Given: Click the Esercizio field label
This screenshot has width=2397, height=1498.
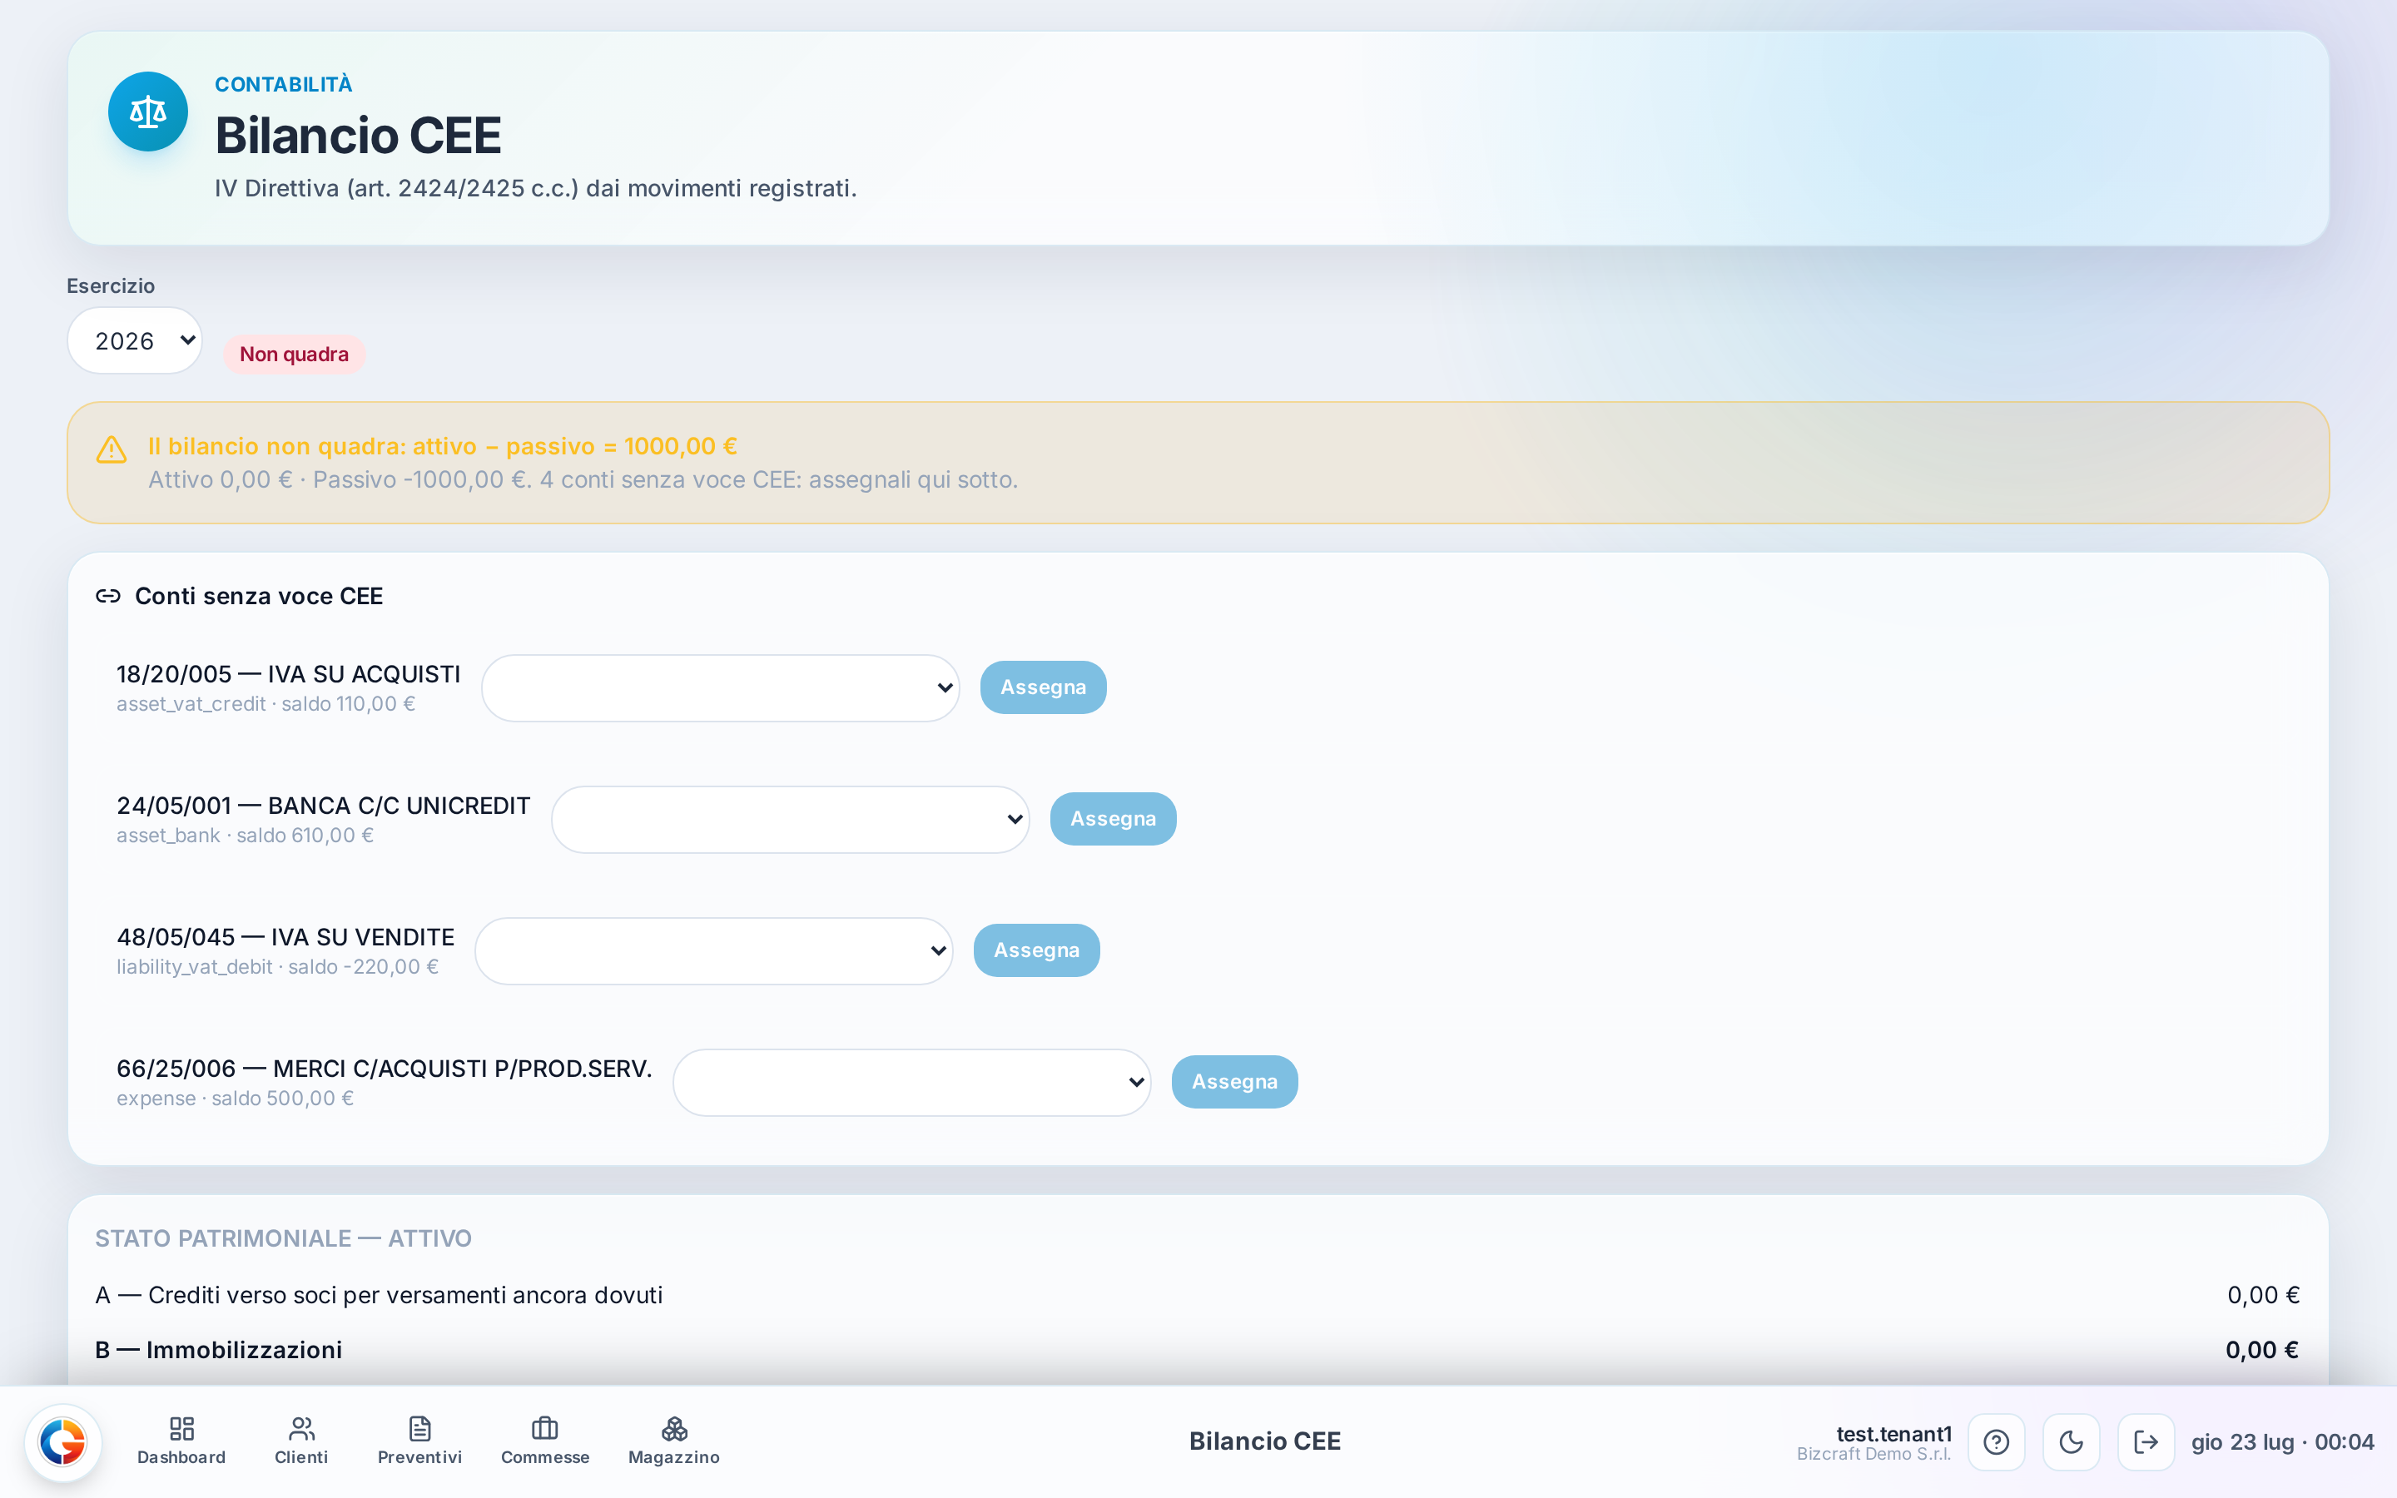Looking at the screenshot, I should (x=111, y=286).
